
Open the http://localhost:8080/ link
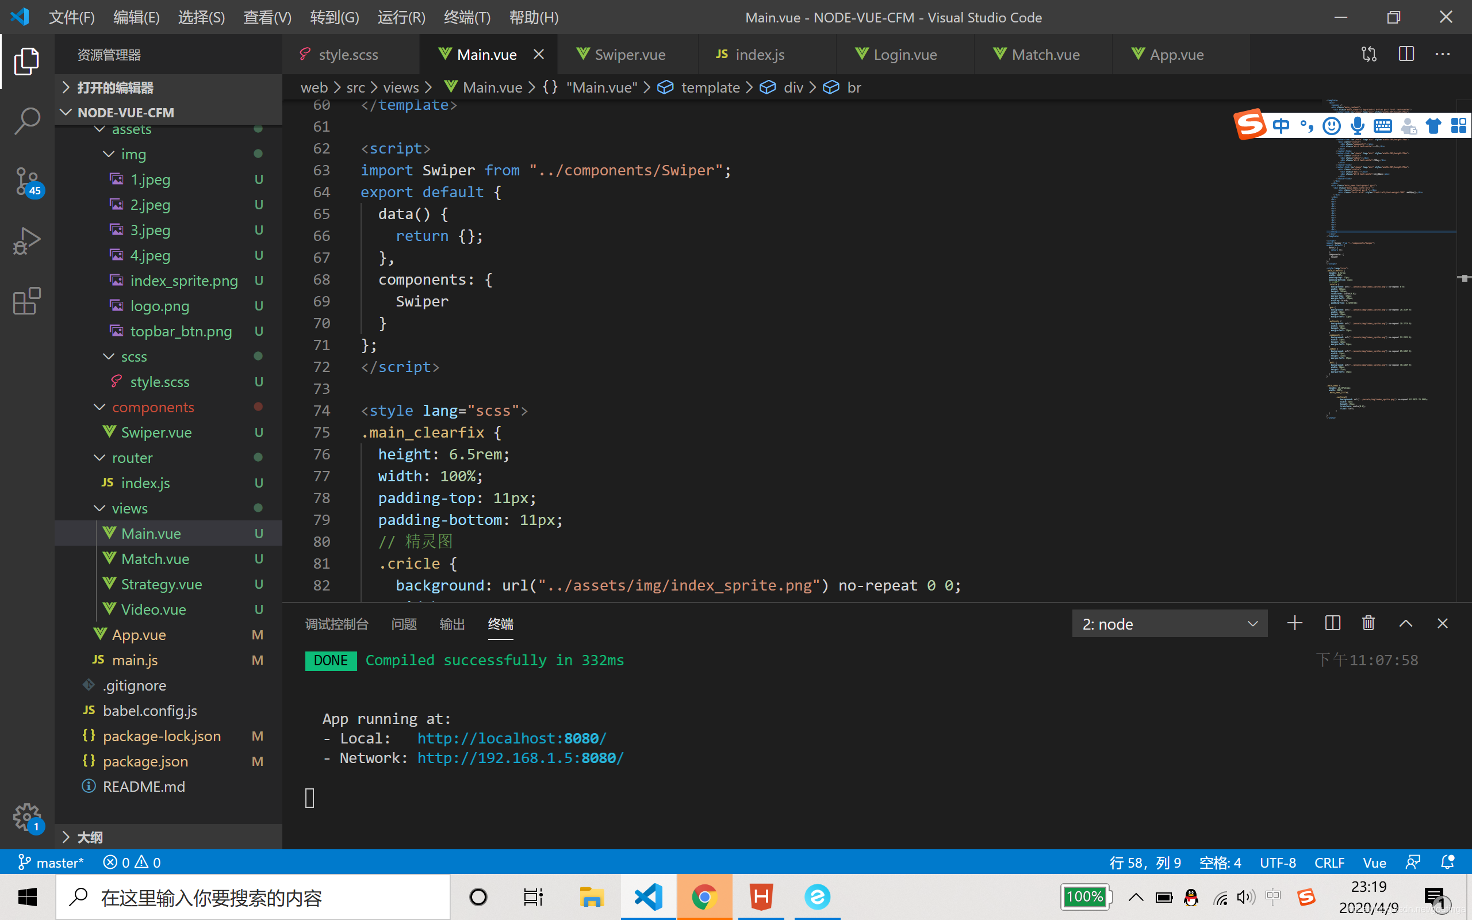click(x=512, y=738)
